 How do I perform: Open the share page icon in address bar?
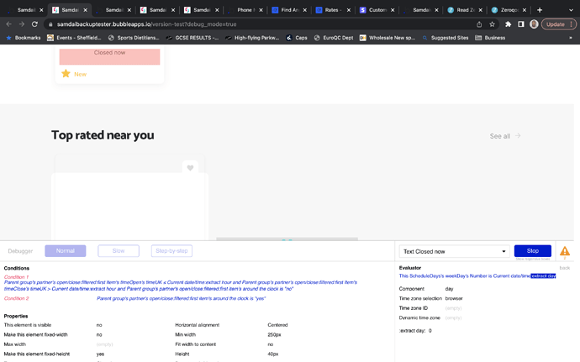[x=479, y=24]
